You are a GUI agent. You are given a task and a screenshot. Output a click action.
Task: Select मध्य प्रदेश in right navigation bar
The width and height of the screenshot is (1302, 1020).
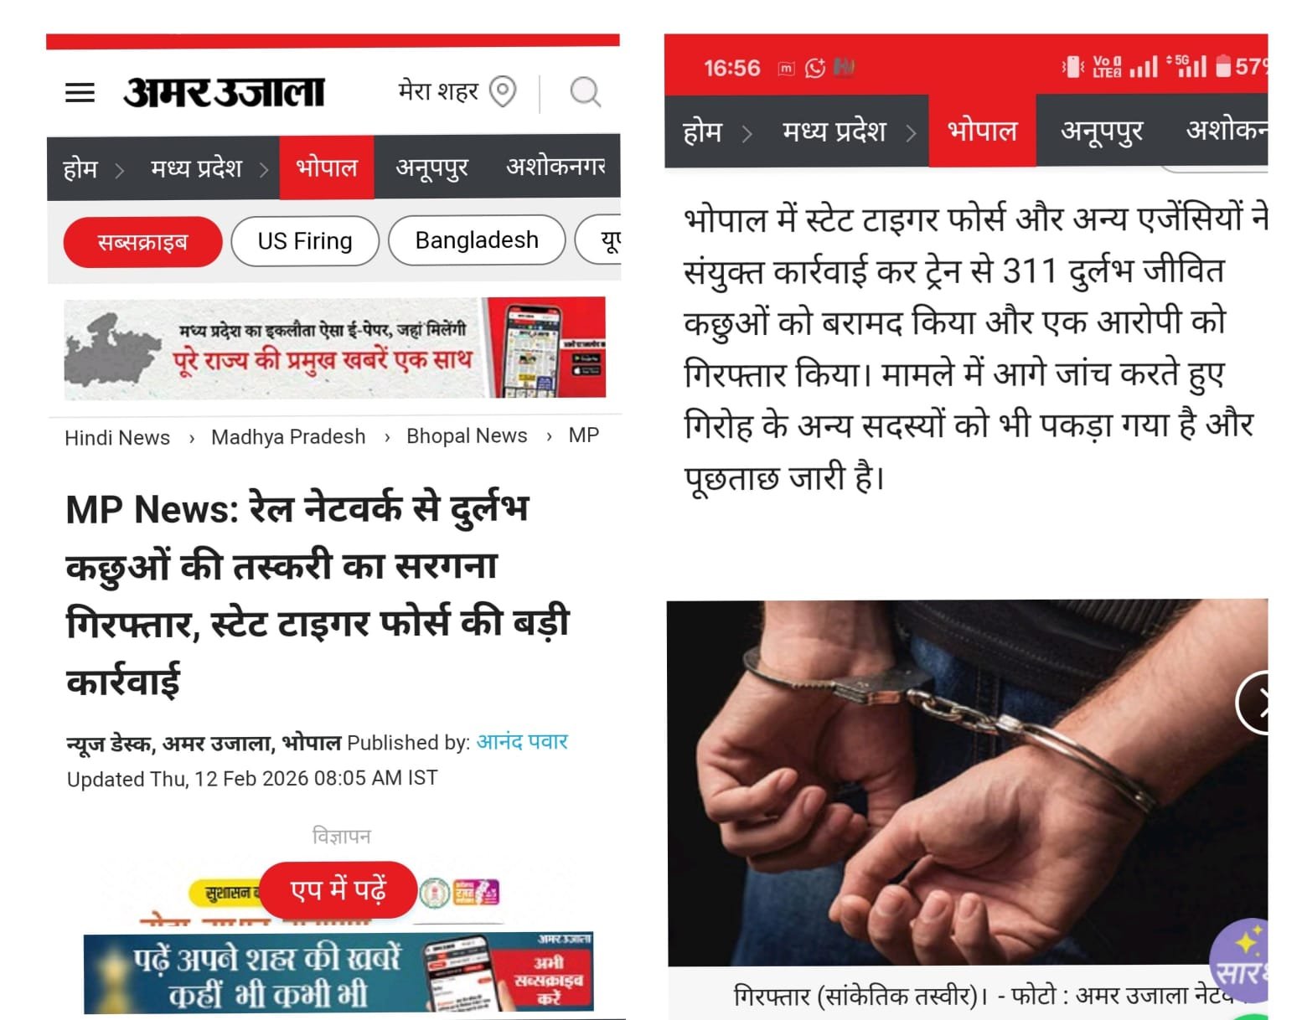(834, 131)
